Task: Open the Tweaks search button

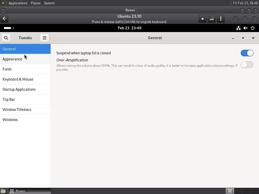Action: coord(6,38)
